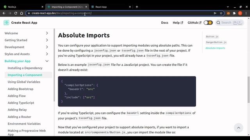Jump to DangerButton.js in table of contents
Image resolution: width=250 pixels, height=140 pixels.
(216, 42)
